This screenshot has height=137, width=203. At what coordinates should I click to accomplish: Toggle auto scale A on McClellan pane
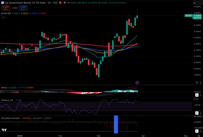197,131
